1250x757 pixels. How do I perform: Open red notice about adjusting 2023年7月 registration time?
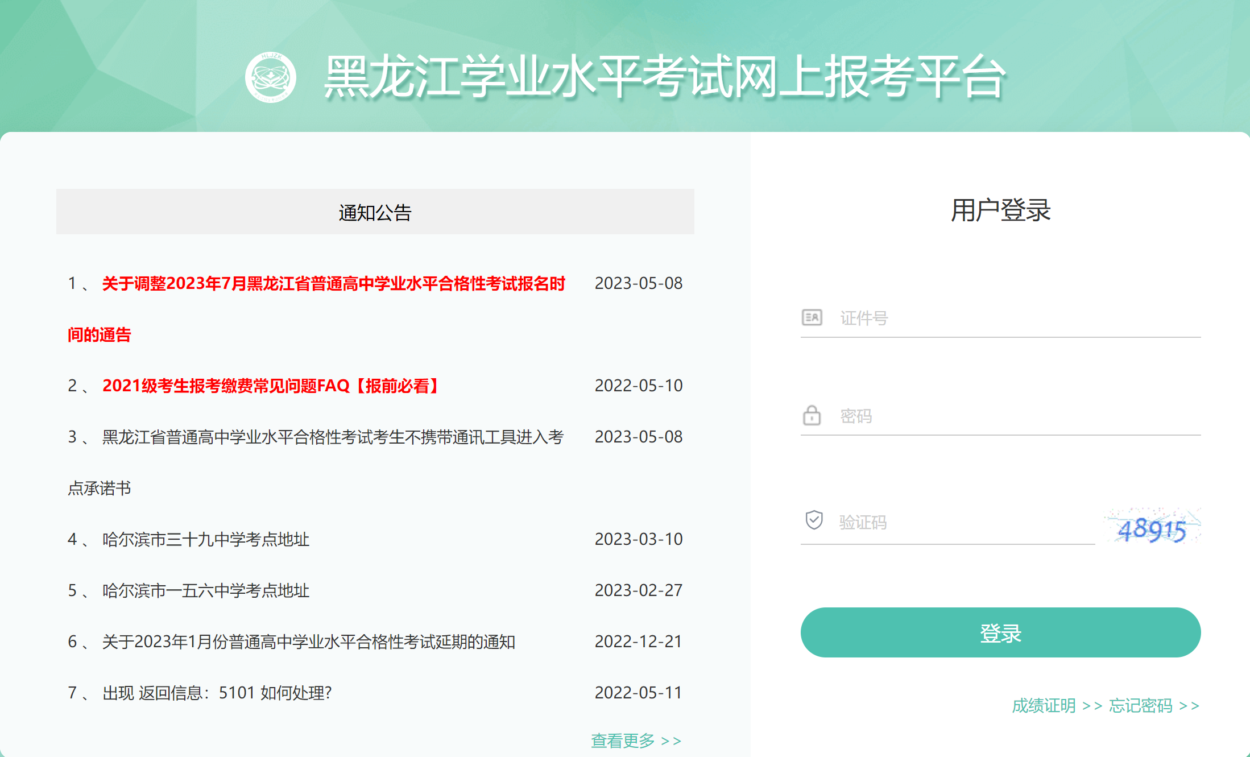point(333,283)
